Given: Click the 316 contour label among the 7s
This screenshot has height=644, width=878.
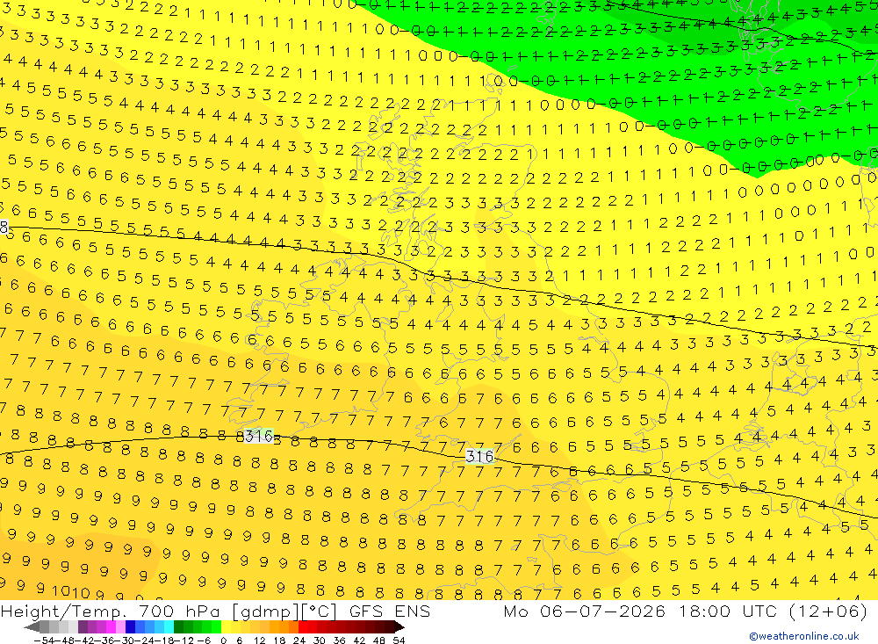Looking at the screenshot, I should tap(480, 456).
